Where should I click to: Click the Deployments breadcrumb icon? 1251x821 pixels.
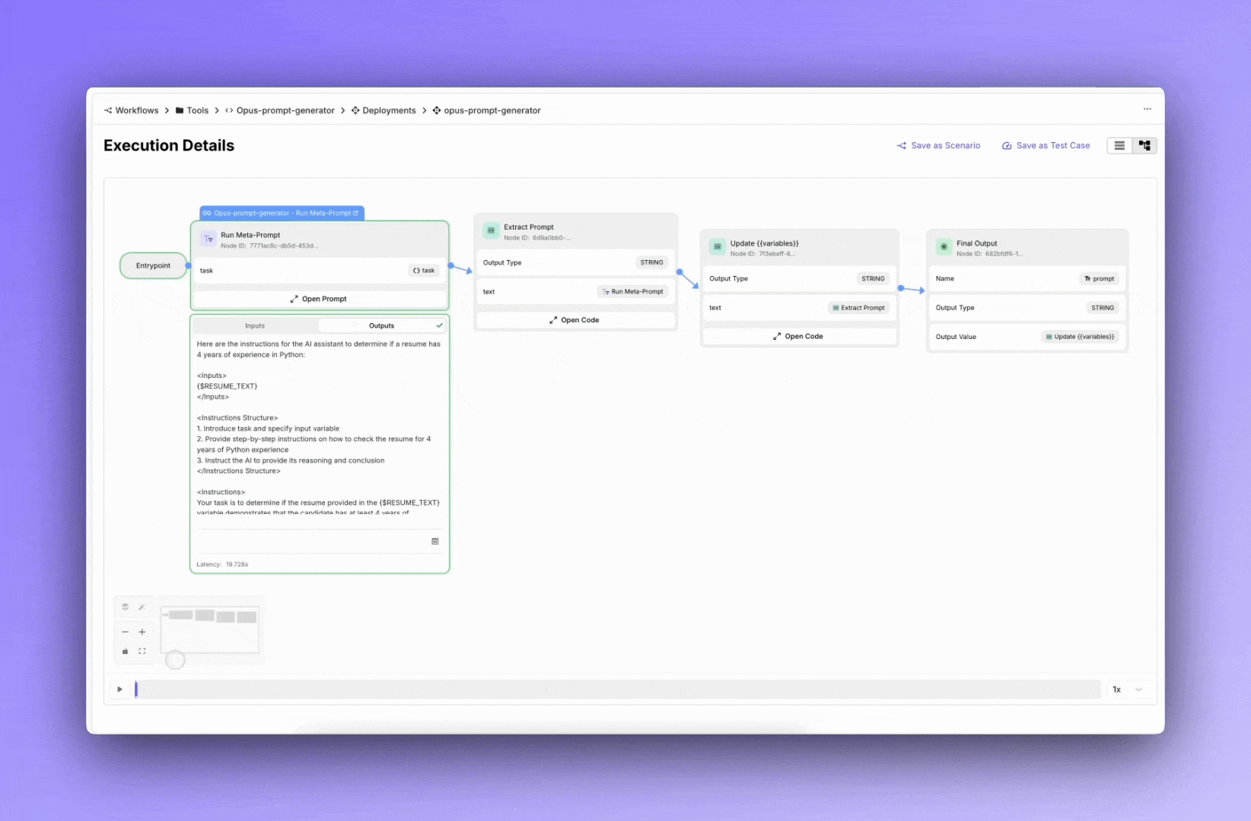pyautogui.click(x=355, y=110)
